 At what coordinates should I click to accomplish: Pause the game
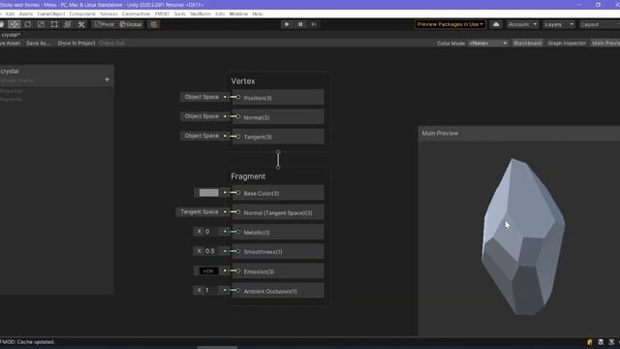(x=300, y=24)
